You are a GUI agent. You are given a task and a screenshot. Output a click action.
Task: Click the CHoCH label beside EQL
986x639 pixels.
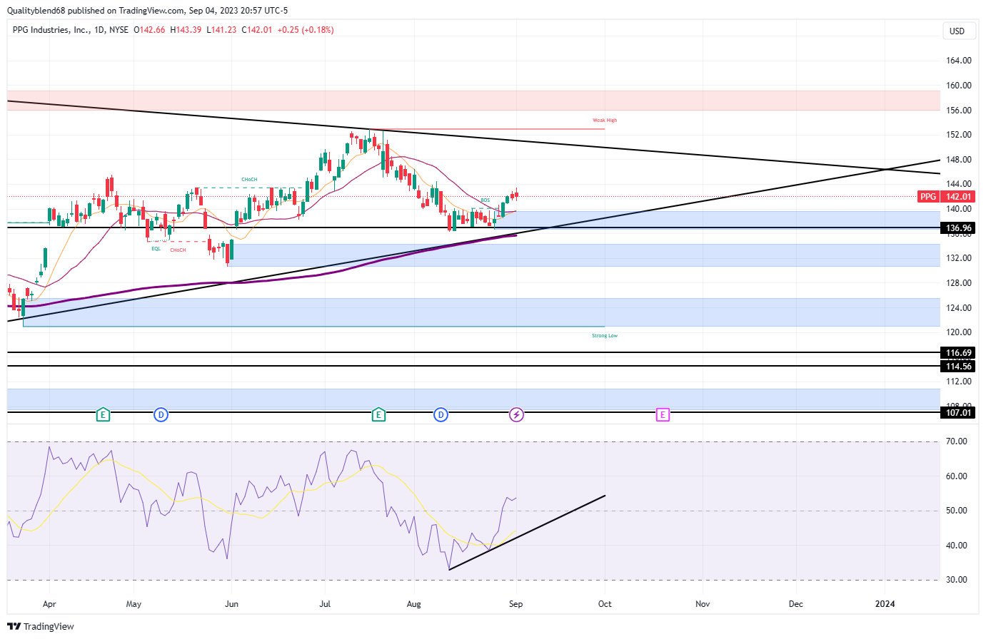(x=178, y=250)
